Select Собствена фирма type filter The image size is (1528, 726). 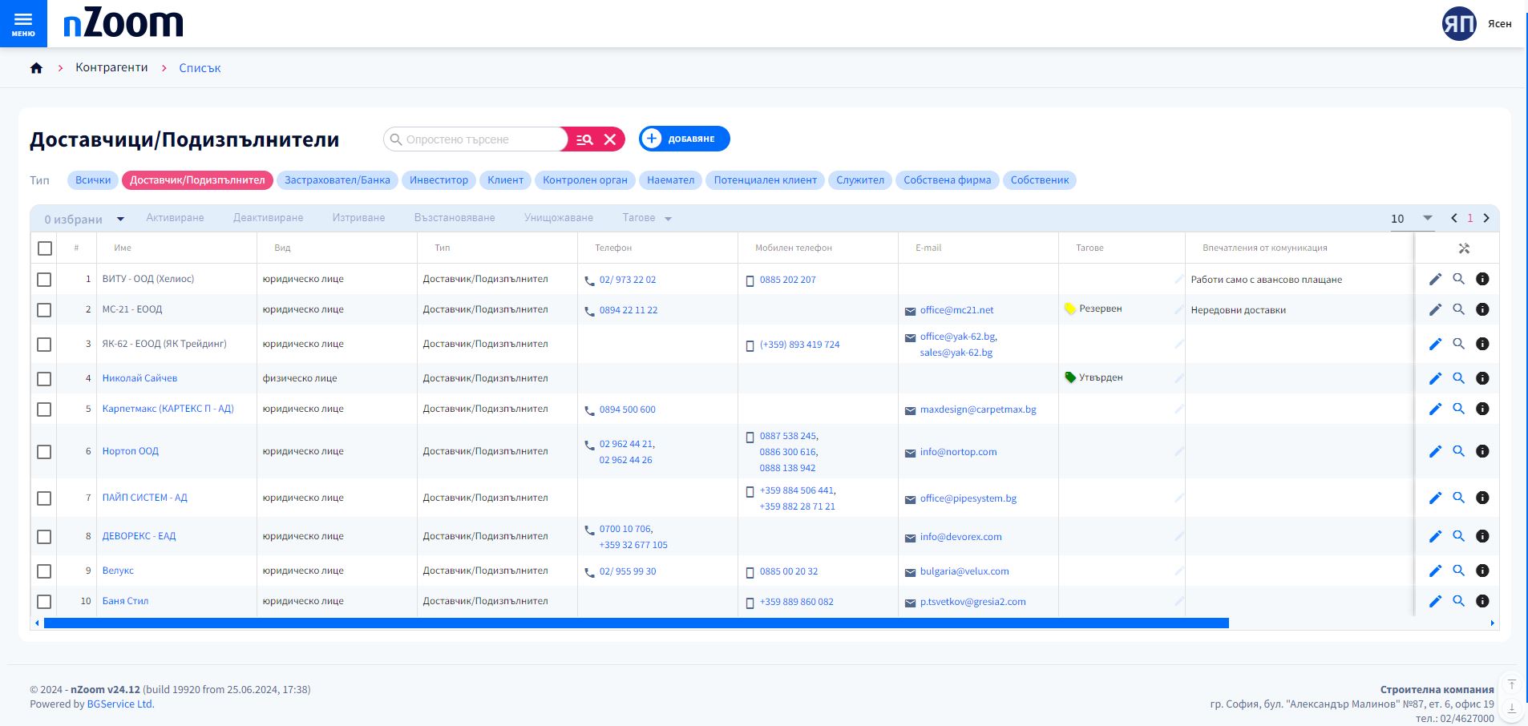pos(948,180)
